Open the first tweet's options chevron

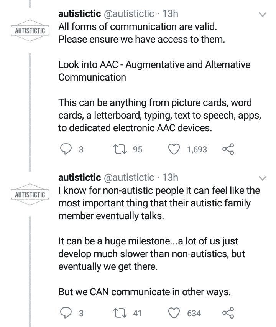pyautogui.click(x=263, y=15)
